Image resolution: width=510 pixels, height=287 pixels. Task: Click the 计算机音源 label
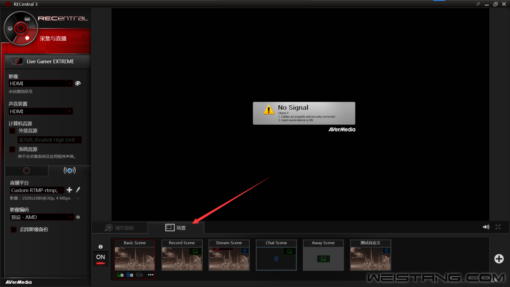pyautogui.click(x=20, y=124)
